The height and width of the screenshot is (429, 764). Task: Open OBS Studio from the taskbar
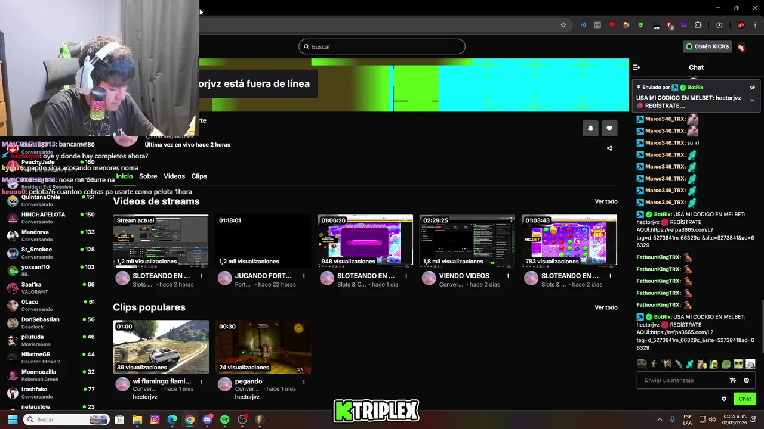[242, 419]
